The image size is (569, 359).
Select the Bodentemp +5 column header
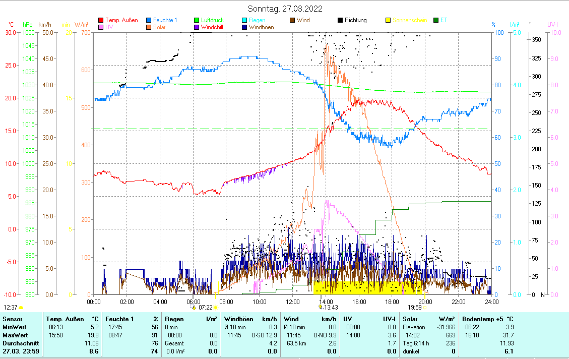[x=487, y=319]
